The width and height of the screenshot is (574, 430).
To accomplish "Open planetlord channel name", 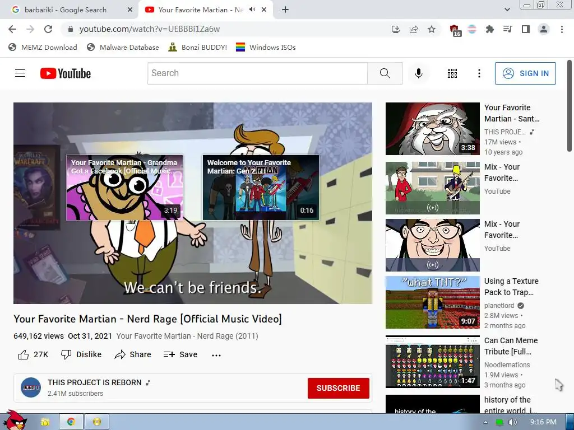I will coord(499,305).
